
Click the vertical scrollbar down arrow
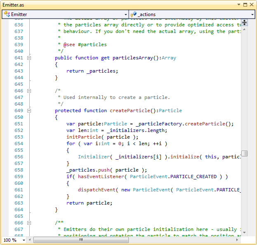pos(244,233)
